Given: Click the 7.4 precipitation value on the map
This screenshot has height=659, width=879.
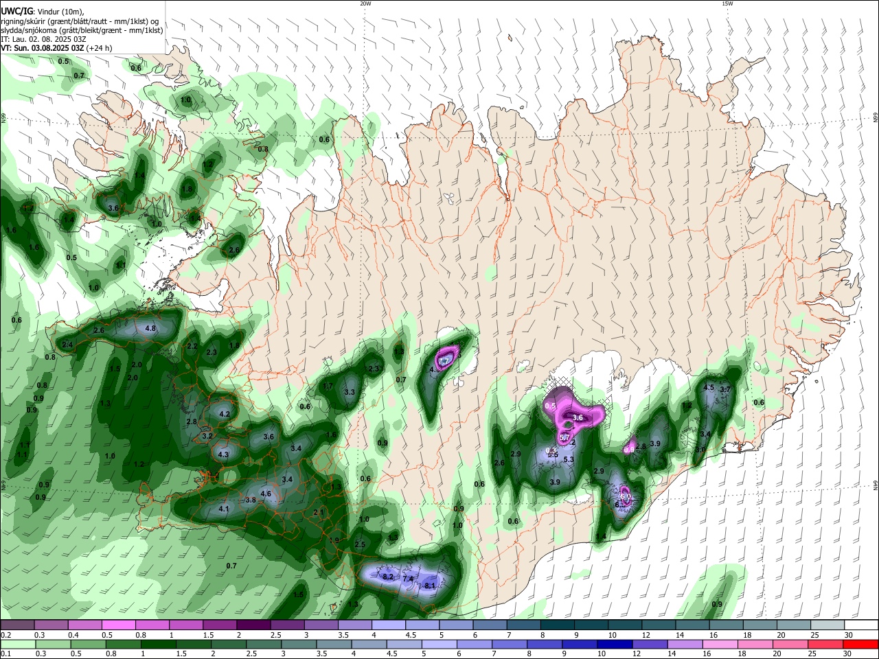Looking at the screenshot, I should (408, 579).
